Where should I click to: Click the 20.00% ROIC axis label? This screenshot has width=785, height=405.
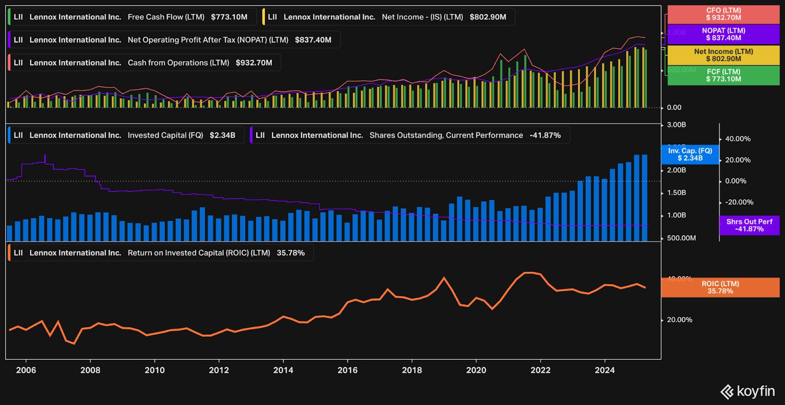point(680,320)
